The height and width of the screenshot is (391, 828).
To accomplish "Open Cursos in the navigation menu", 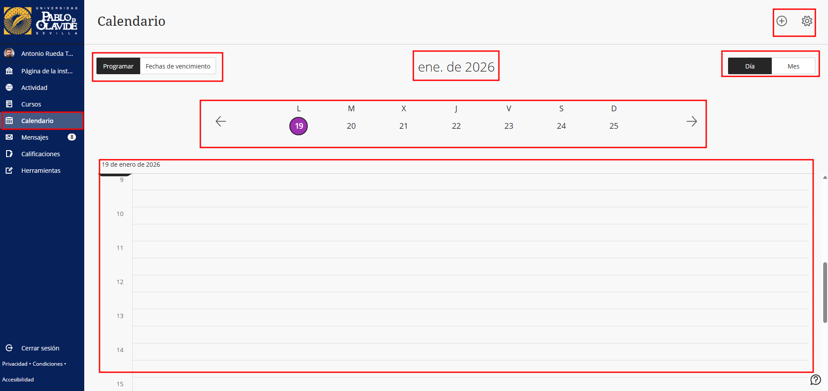I will [x=31, y=104].
